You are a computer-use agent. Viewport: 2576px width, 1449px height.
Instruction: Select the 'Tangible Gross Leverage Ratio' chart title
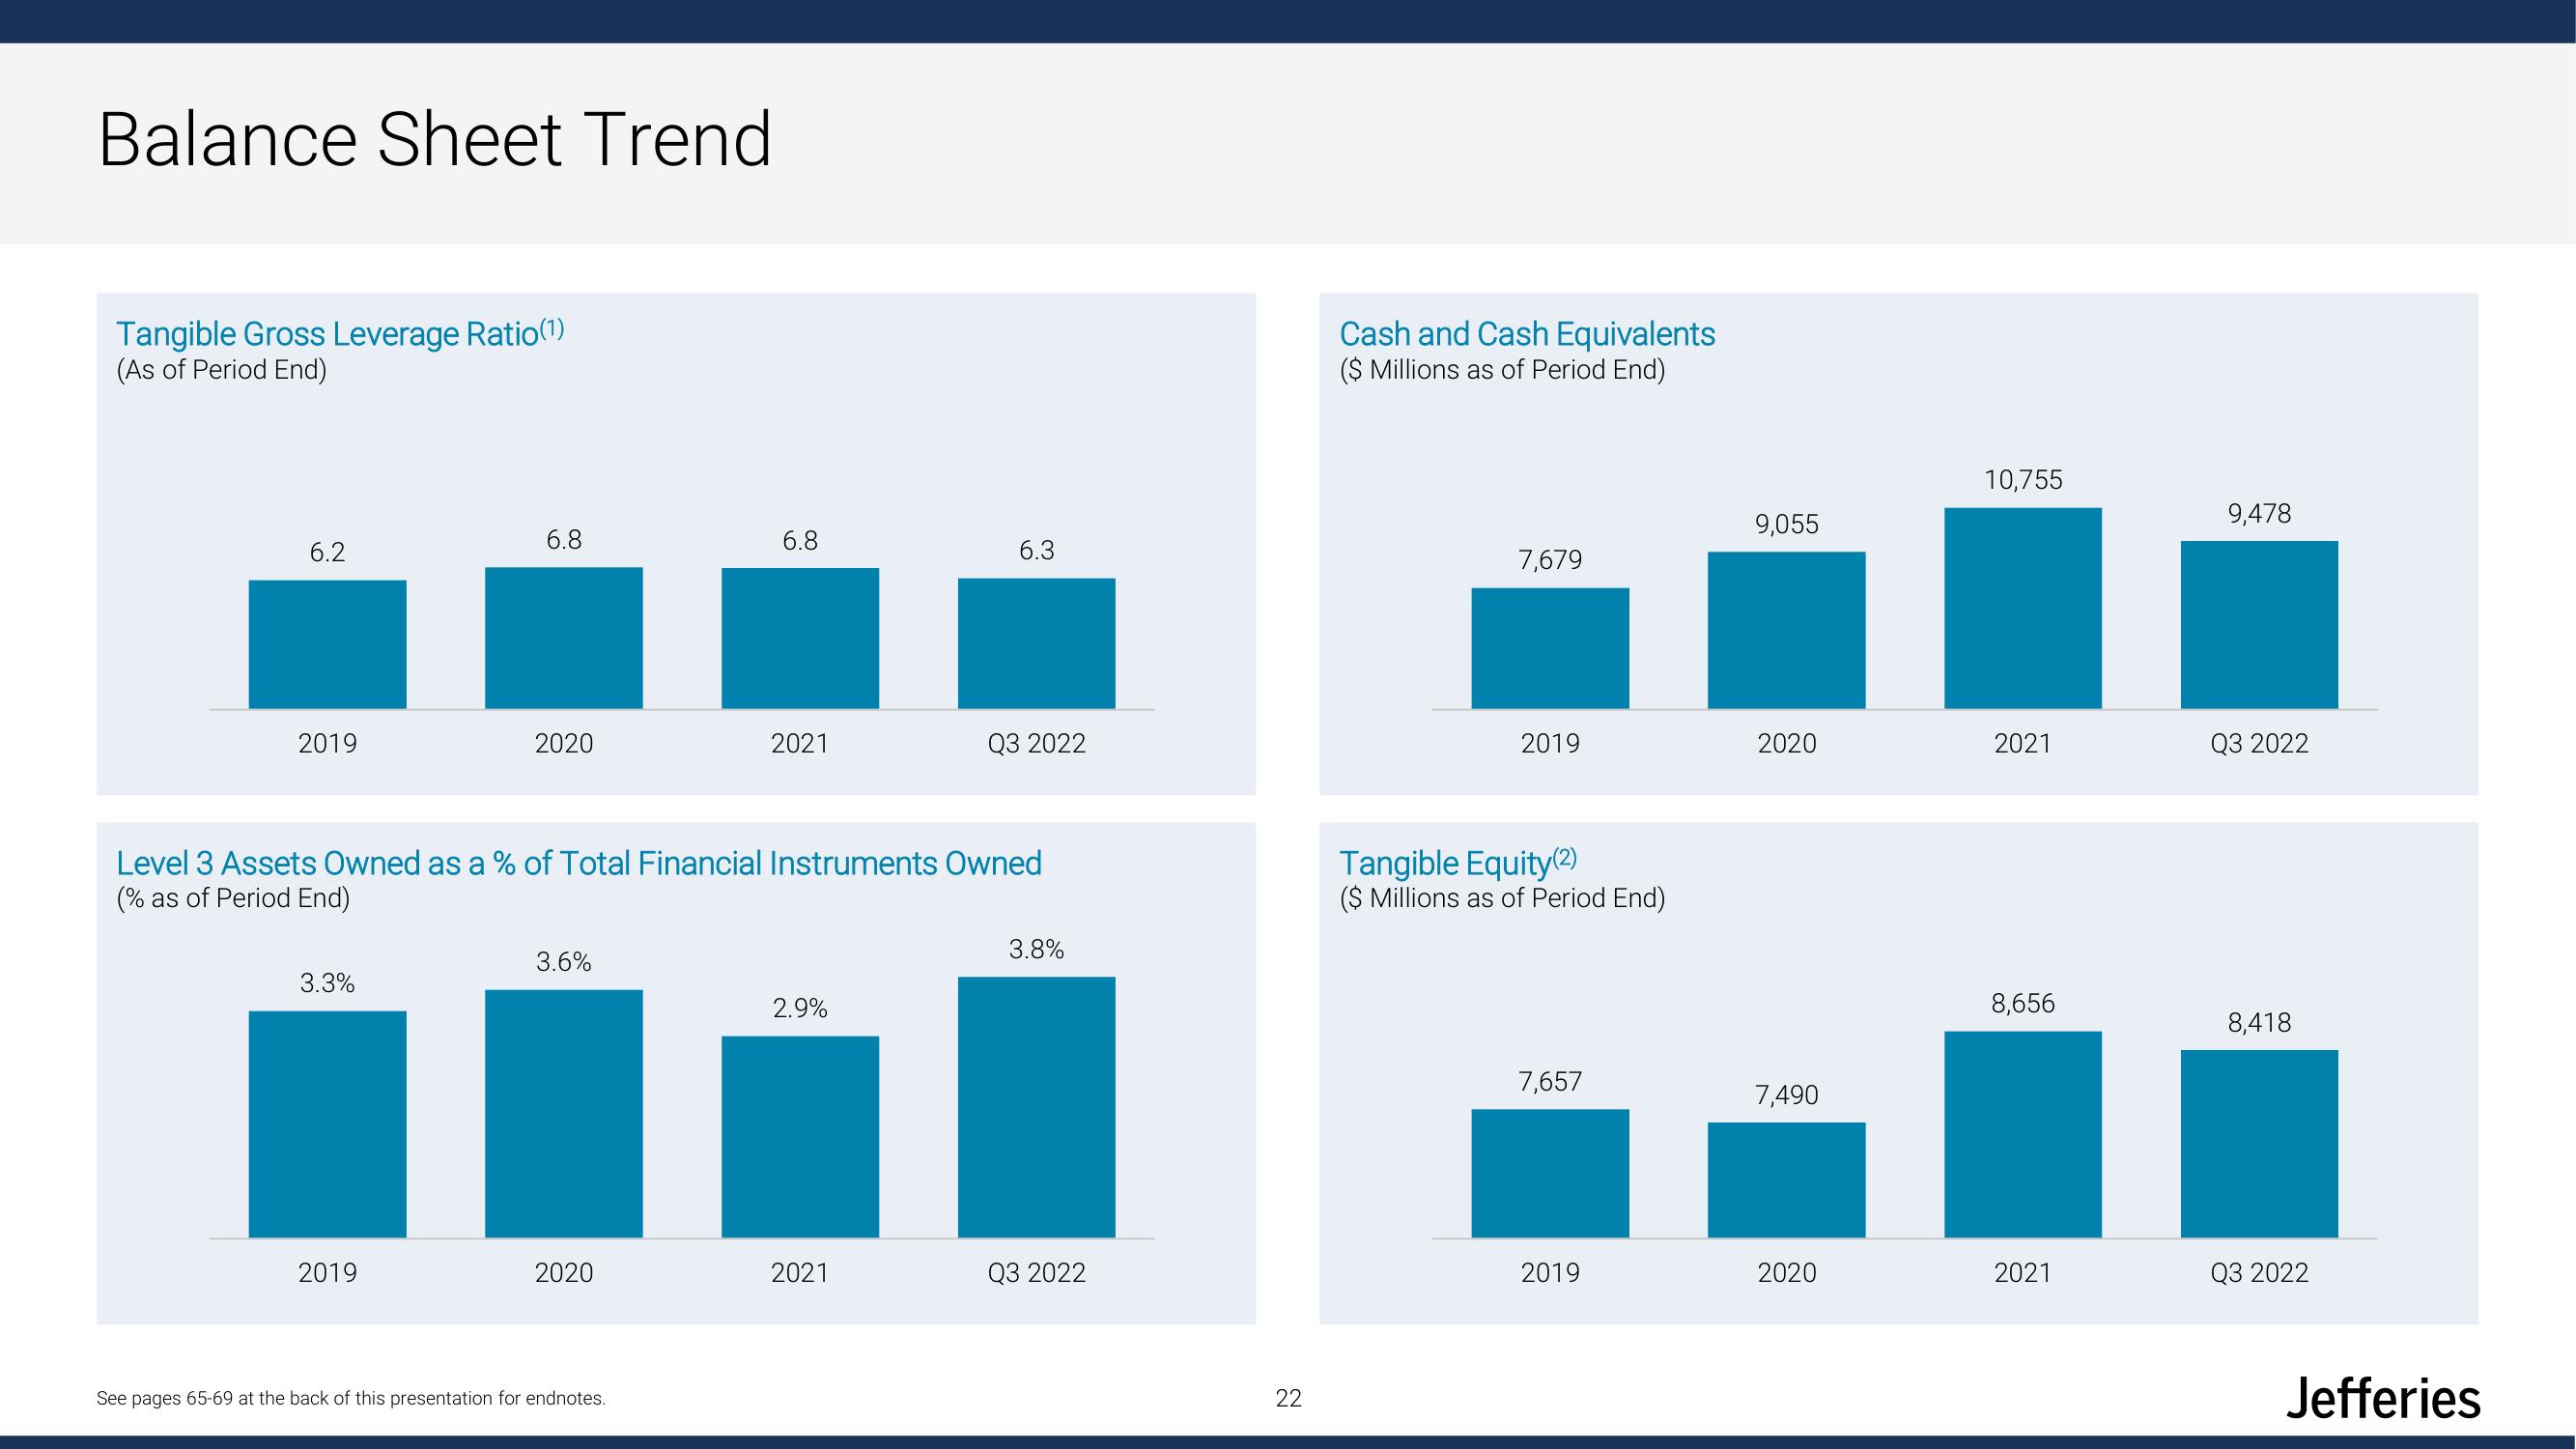click(340, 333)
